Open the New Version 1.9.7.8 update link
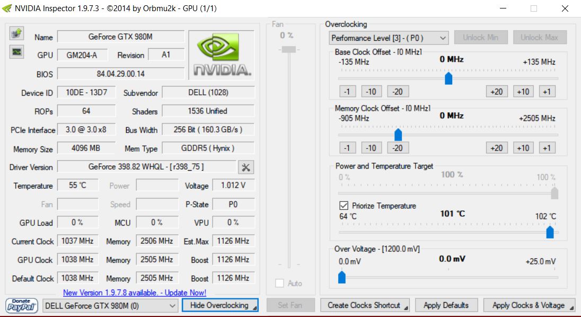The image size is (581, 317). (x=135, y=293)
